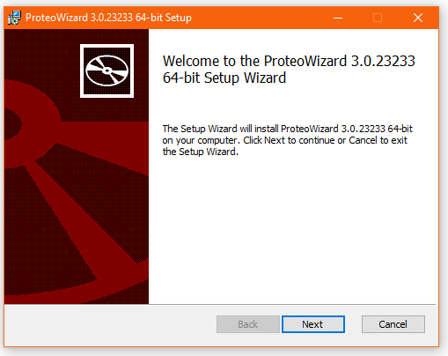The height and width of the screenshot is (356, 448).
Task: Click the dark red banner artwork below the logo
Action: 77,205
